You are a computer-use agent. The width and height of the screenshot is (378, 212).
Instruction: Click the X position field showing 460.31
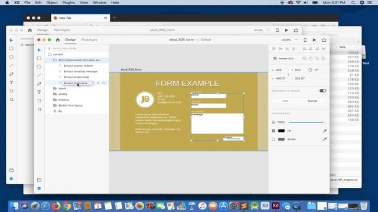[281, 78]
